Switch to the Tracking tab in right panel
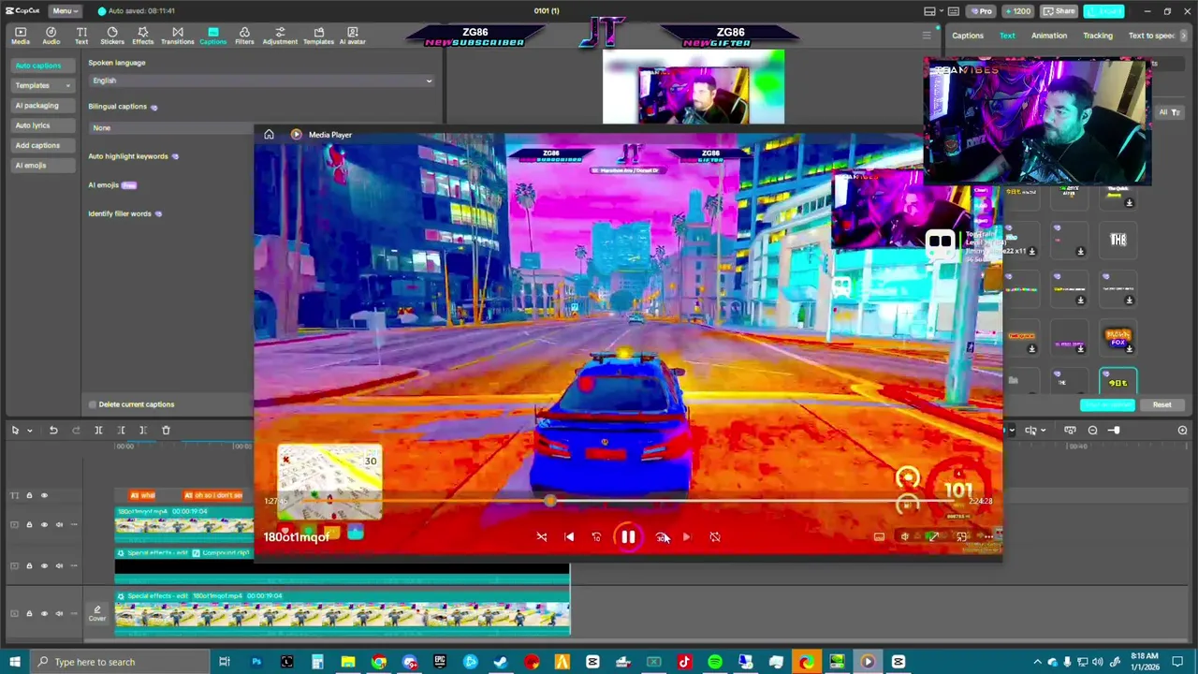 [x=1098, y=36]
